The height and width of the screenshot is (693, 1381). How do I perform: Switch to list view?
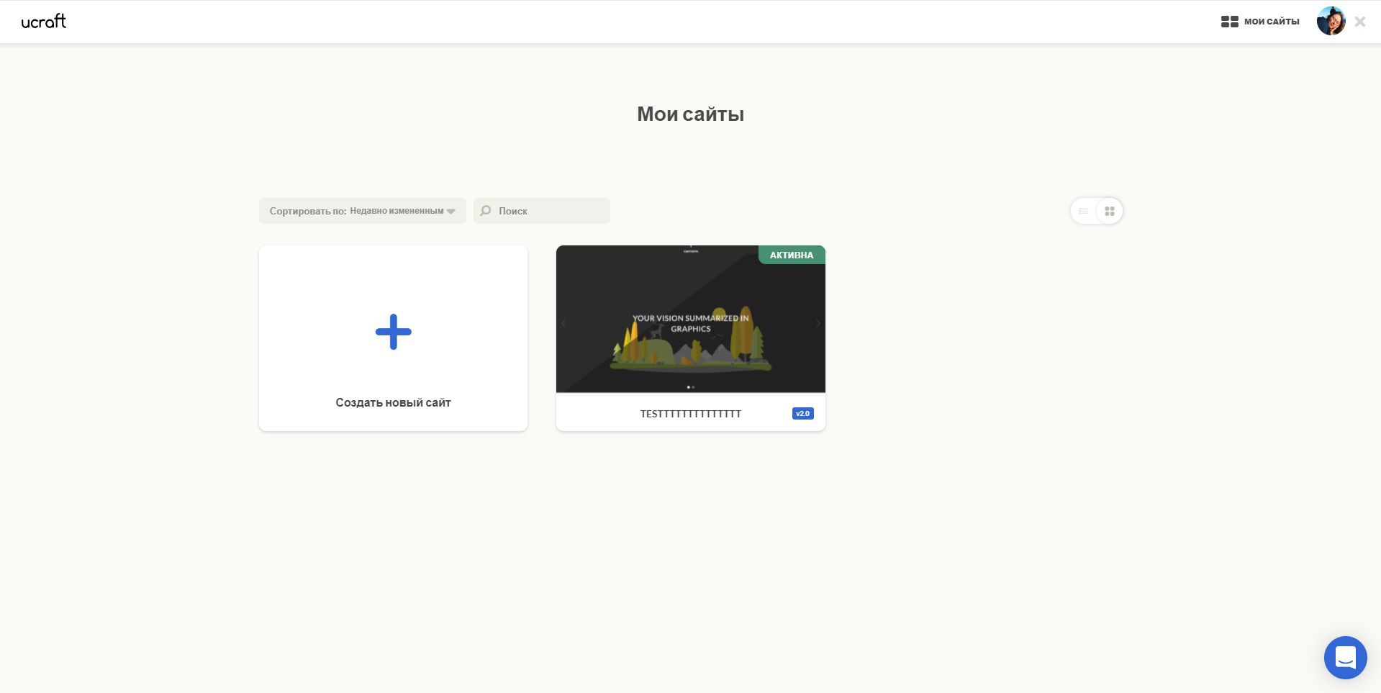click(1083, 211)
